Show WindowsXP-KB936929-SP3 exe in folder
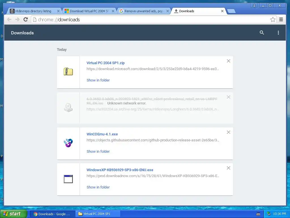Viewport: 290px width, 218px height. click(x=98, y=187)
